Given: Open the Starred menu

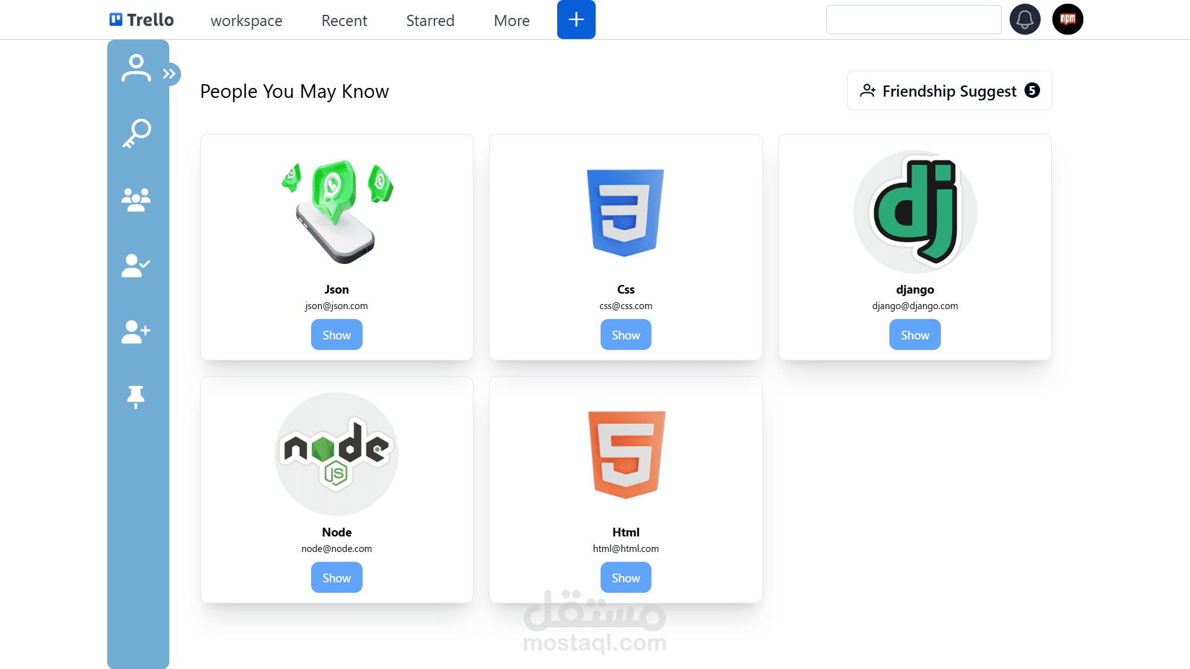Looking at the screenshot, I should click(430, 20).
